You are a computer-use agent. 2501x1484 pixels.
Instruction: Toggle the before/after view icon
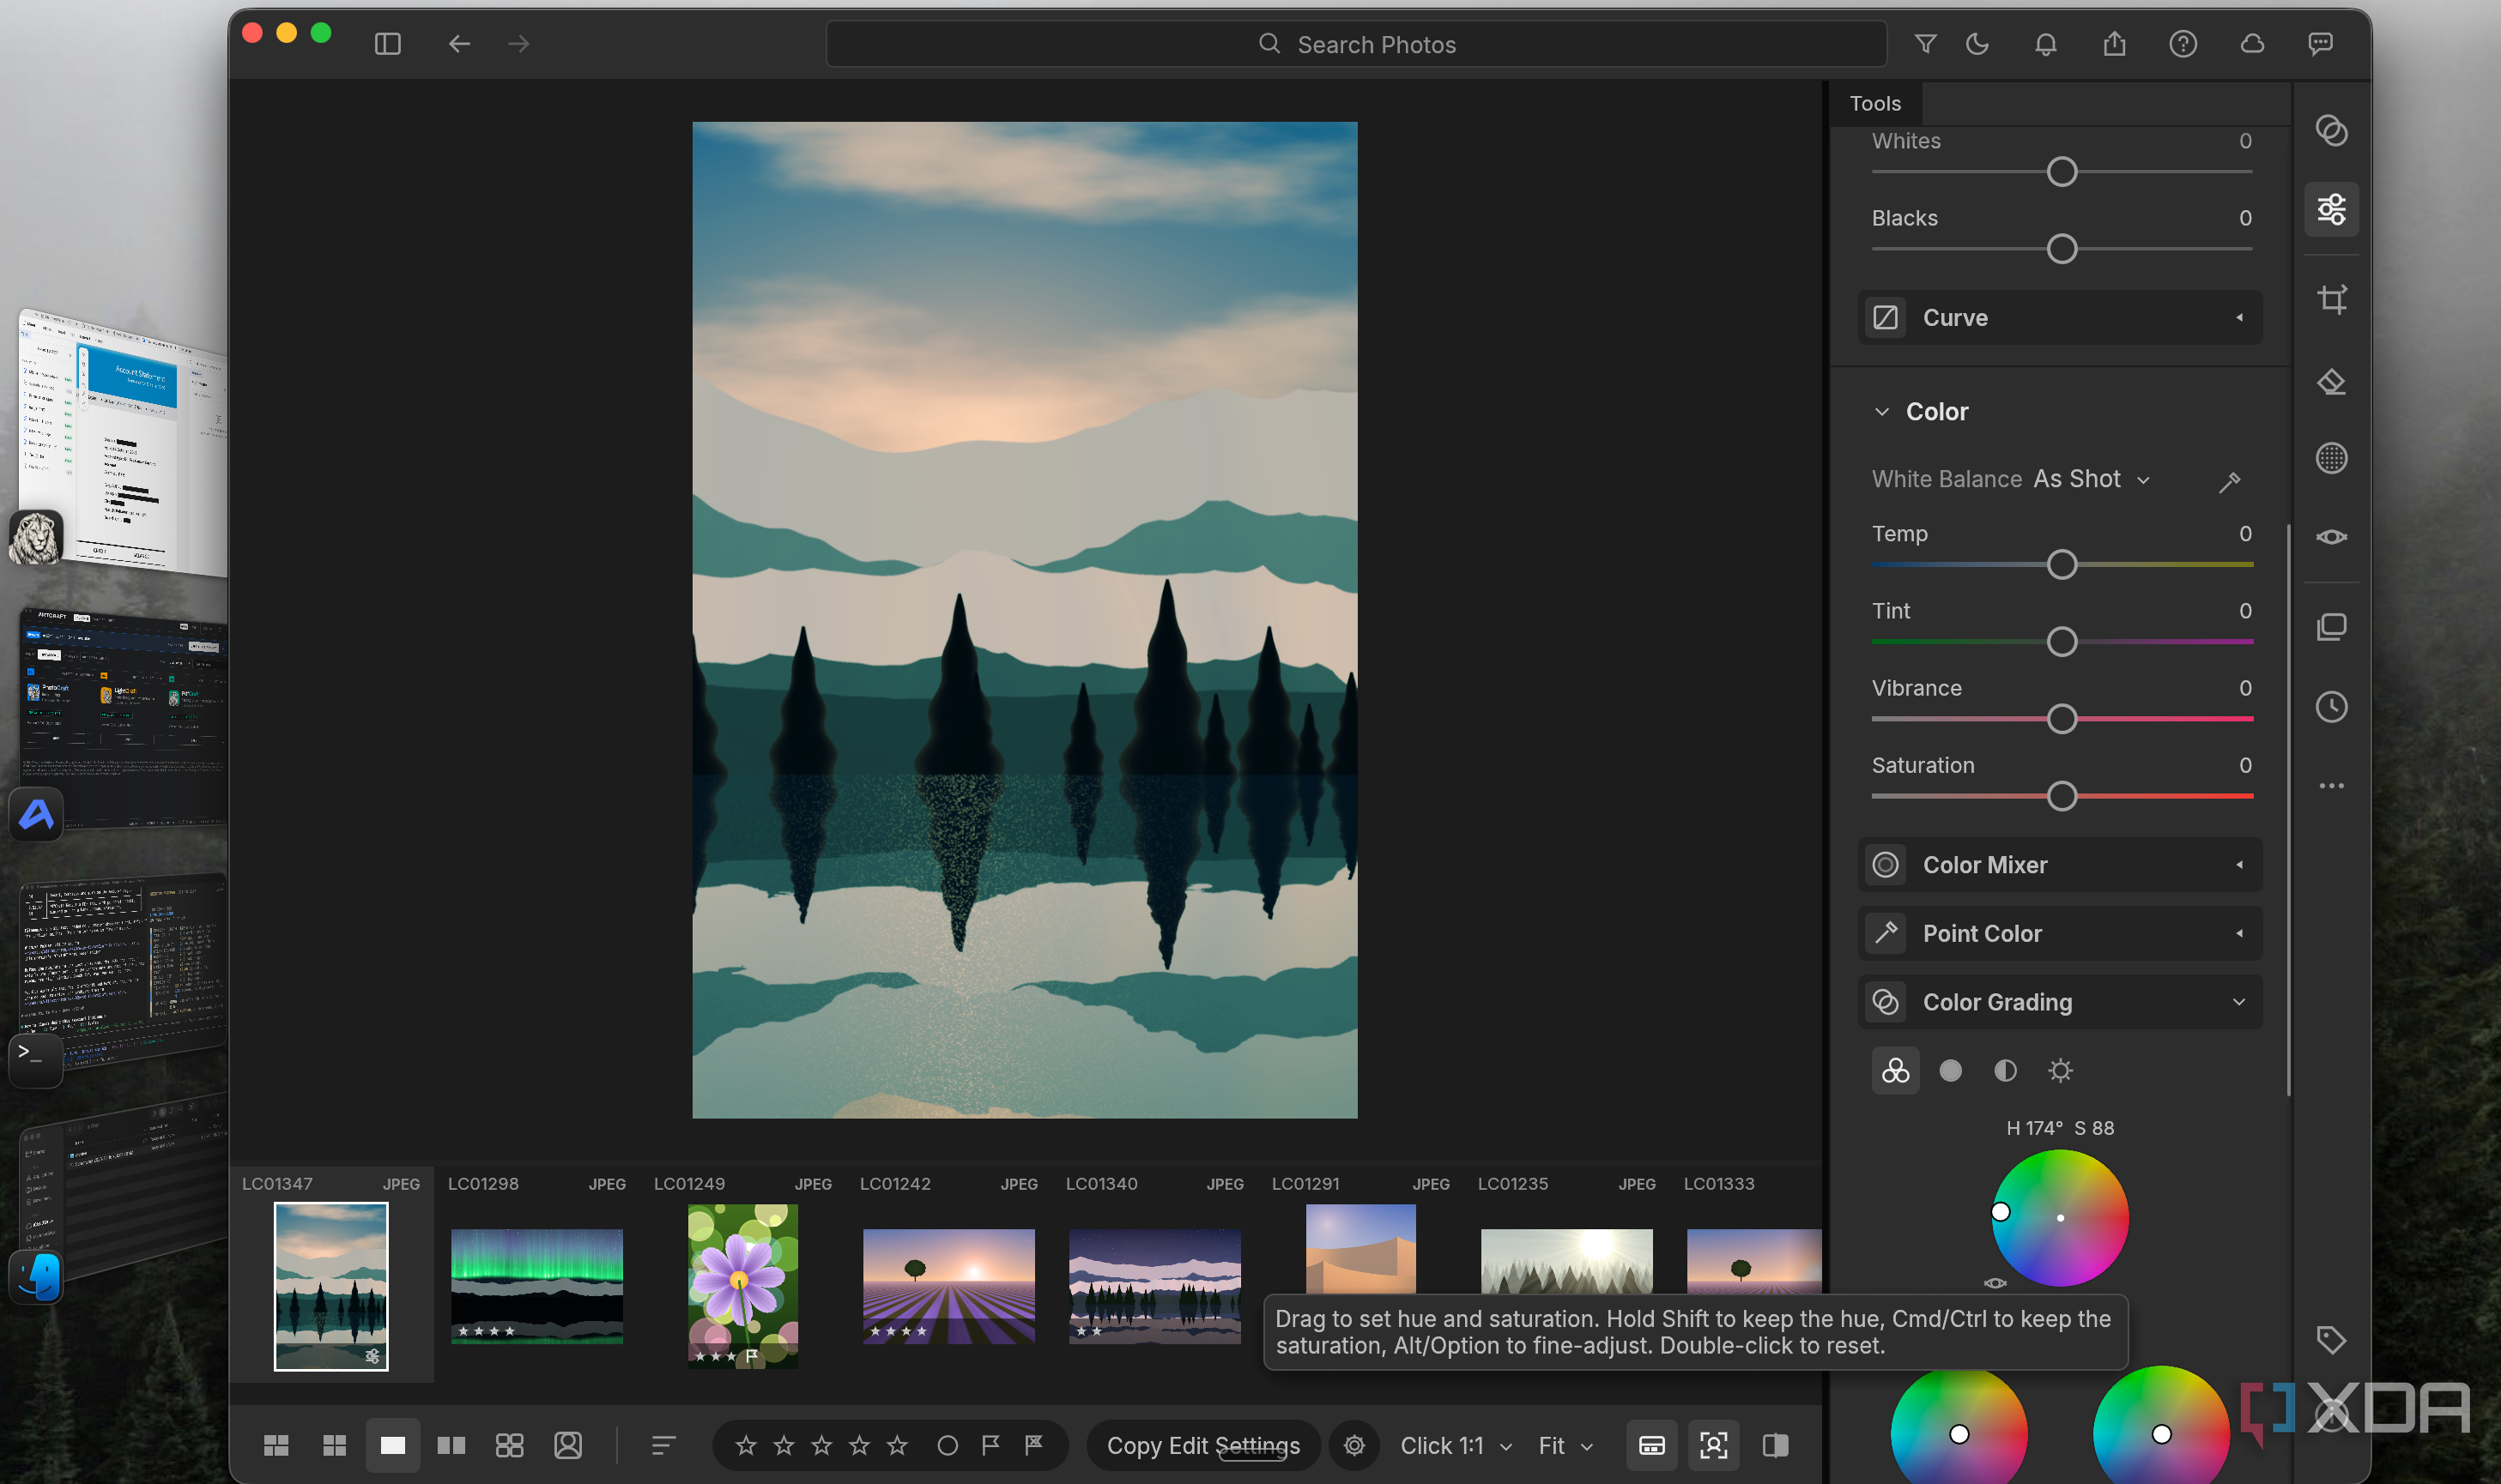click(1776, 1445)
